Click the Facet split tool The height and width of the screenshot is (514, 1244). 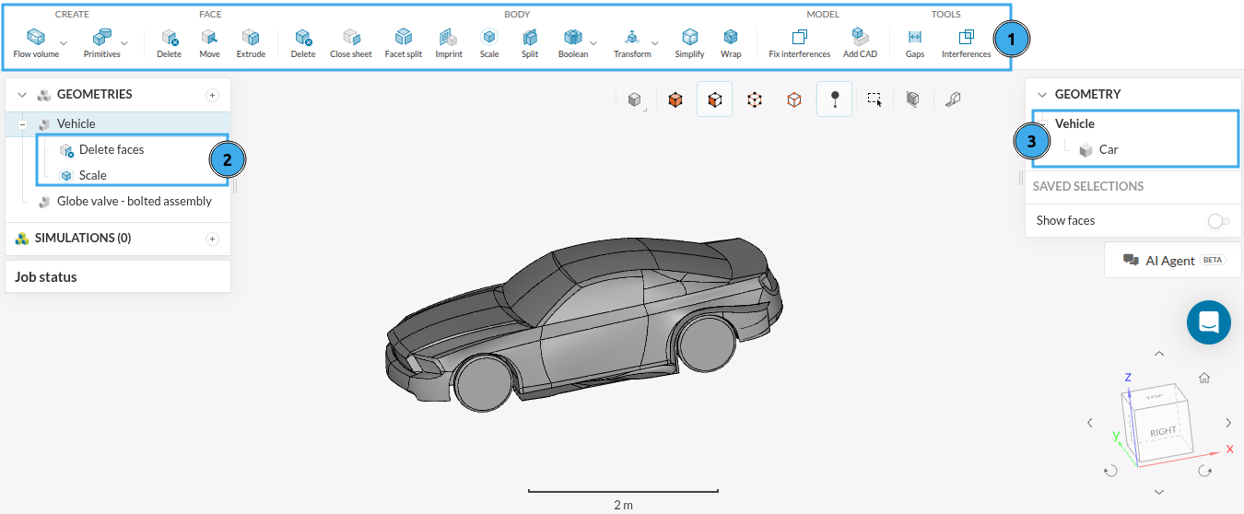coord(403,38)
